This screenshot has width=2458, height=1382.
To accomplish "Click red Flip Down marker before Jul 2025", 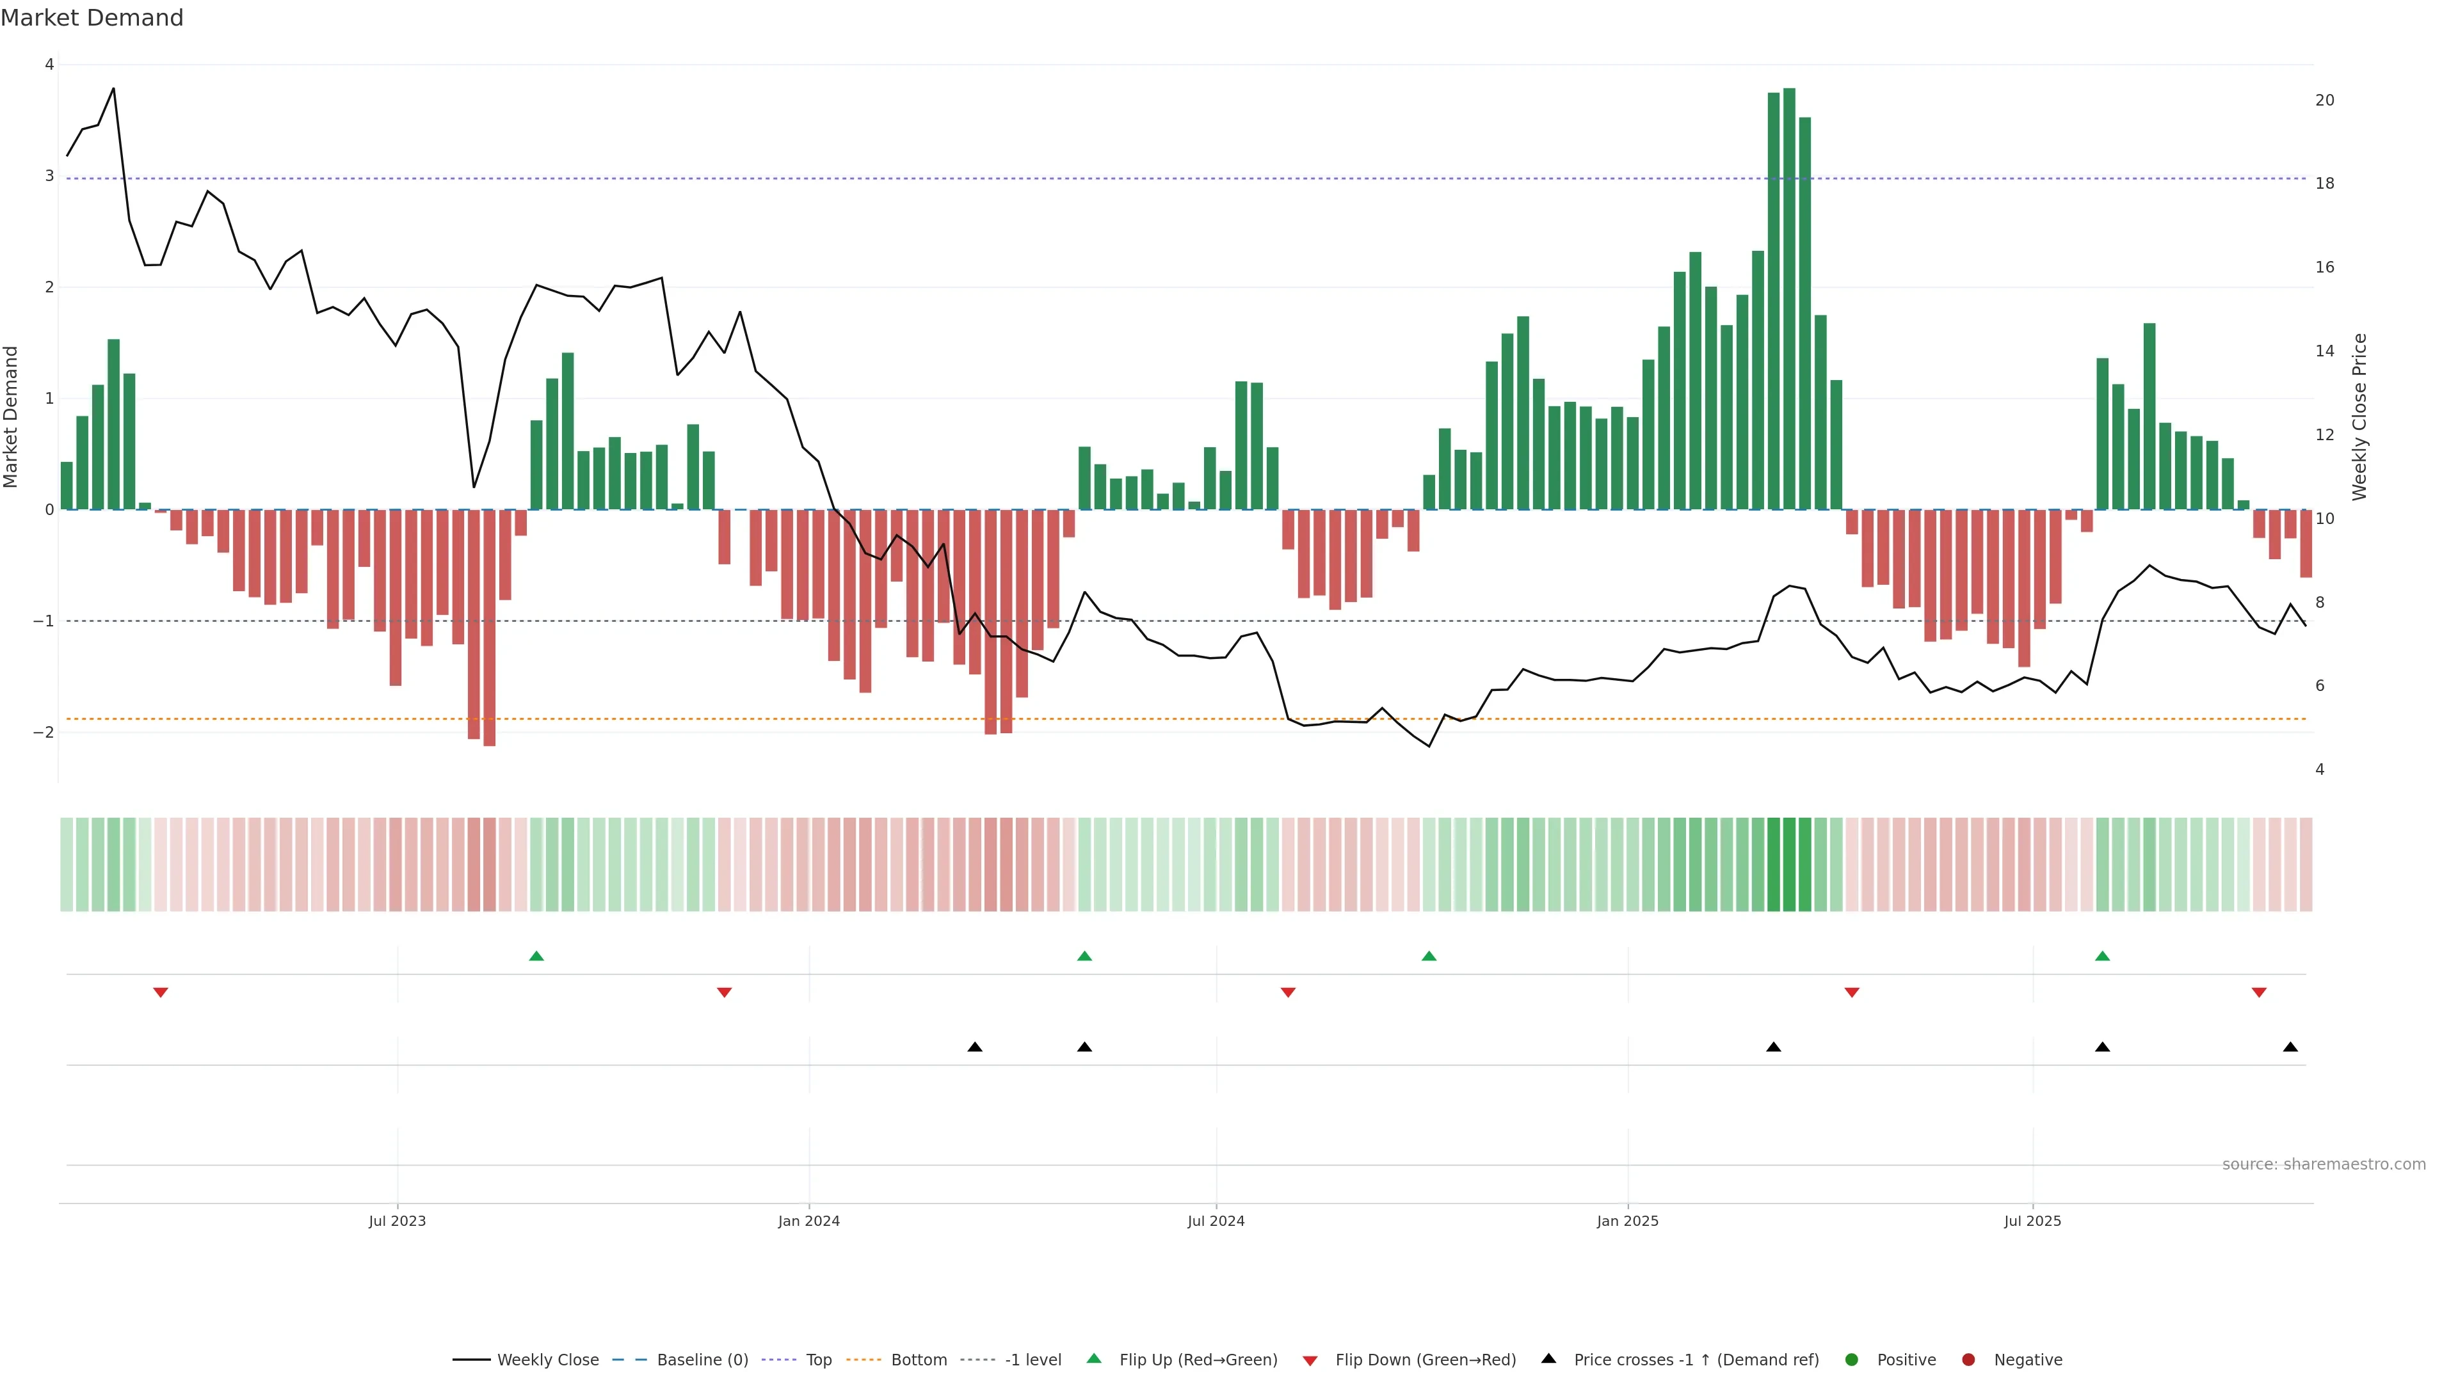I will point(1852,993).
